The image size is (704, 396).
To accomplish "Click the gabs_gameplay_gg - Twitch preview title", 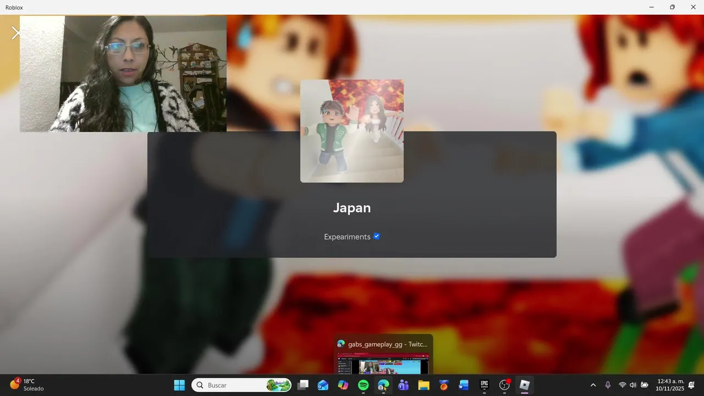I will tap(388, 344).
